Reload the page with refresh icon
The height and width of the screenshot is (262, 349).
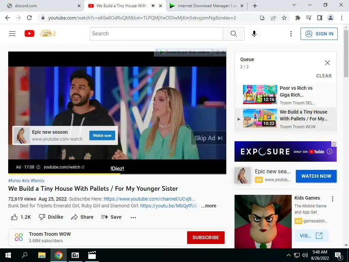[x=29, y=18]
